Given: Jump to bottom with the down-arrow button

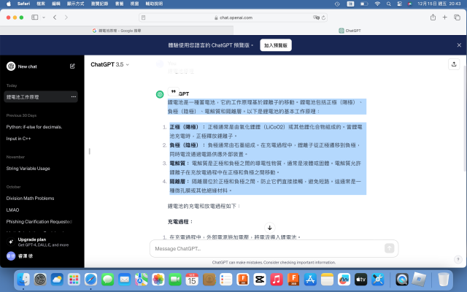Looking at the screenshot, I should (x=269, y=228).
